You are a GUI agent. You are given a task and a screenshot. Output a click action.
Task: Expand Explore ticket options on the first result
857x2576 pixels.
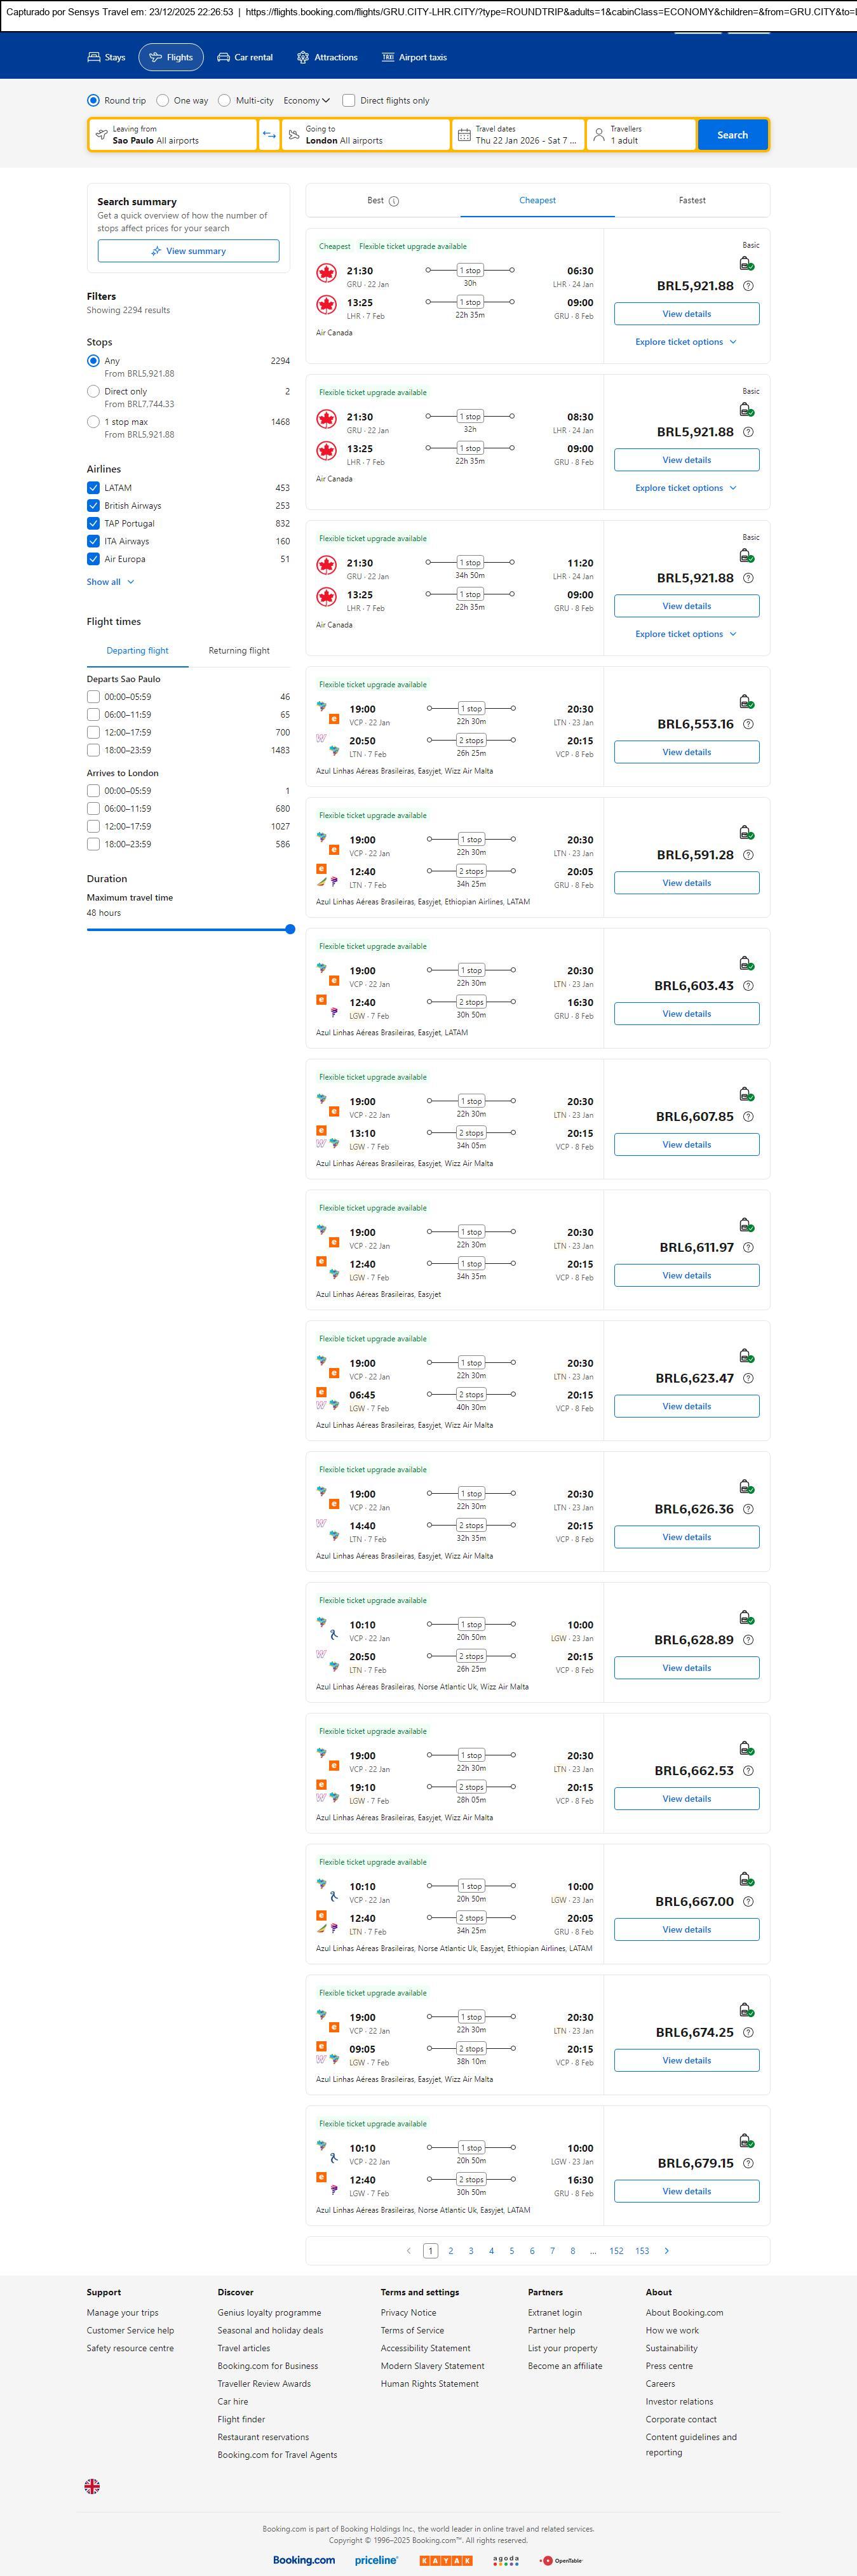point(686,342)
